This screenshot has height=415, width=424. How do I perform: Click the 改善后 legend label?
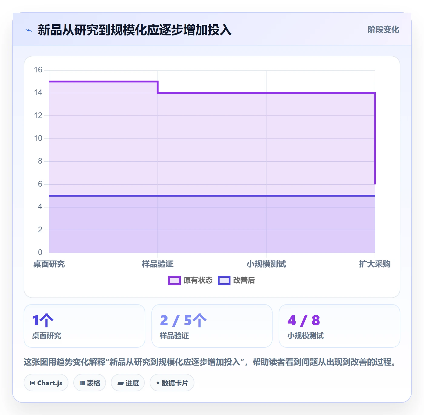click(244, 281)
